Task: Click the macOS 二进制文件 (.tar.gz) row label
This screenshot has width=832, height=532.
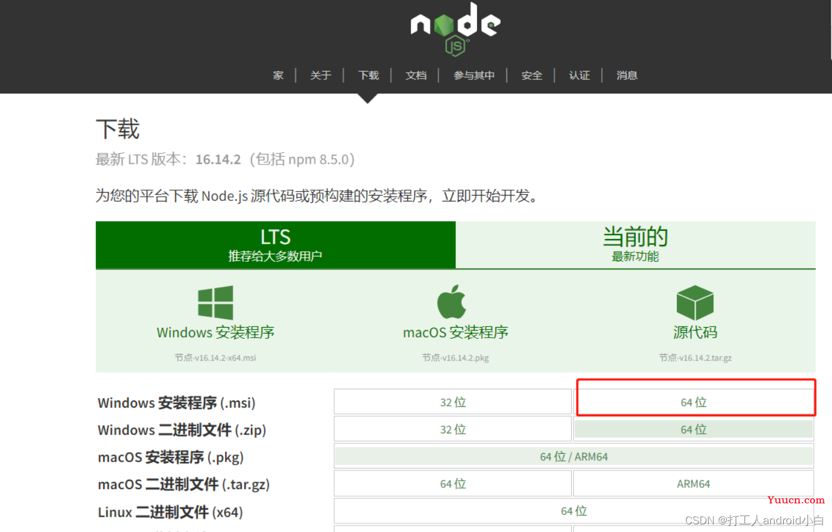Action: pos(184,484)
